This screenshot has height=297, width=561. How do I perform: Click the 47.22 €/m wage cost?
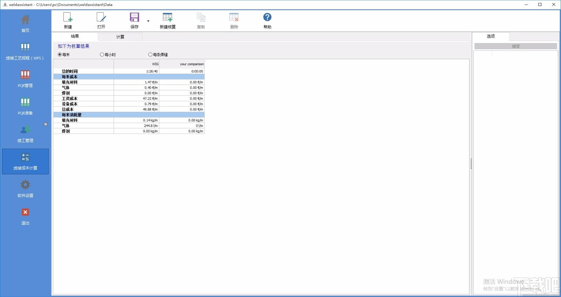click(x=150, y=99)
